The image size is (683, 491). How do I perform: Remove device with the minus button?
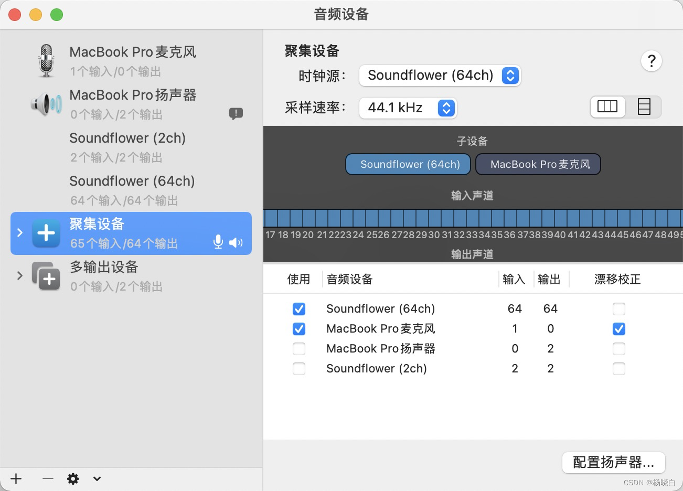(x=48, y=478)
